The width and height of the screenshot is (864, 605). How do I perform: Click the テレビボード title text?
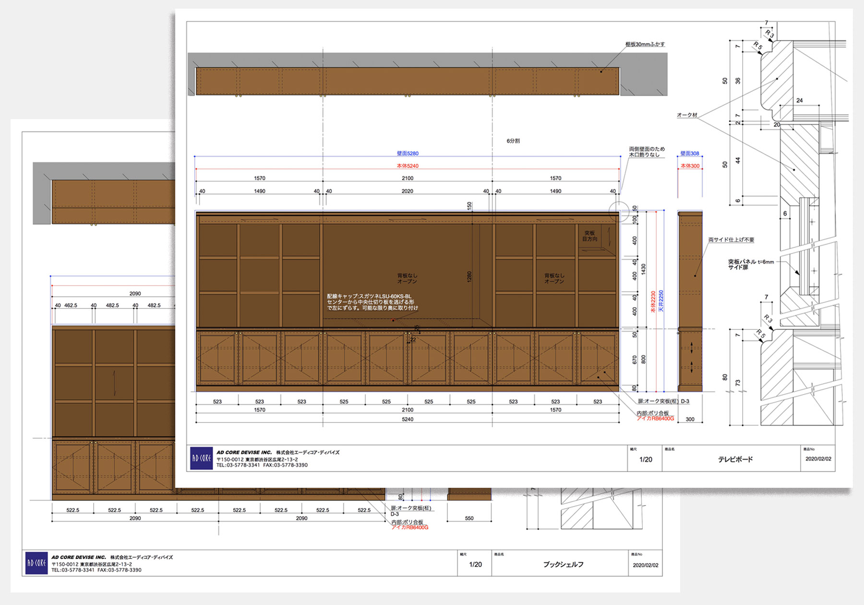[735, 460]
